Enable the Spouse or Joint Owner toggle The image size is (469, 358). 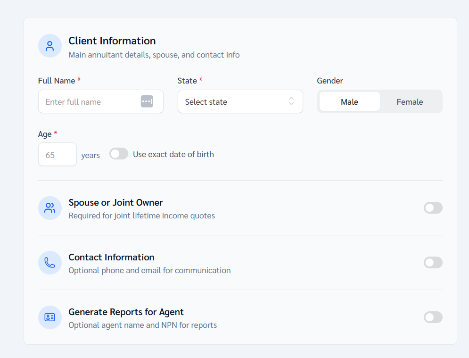coord(433,208)
